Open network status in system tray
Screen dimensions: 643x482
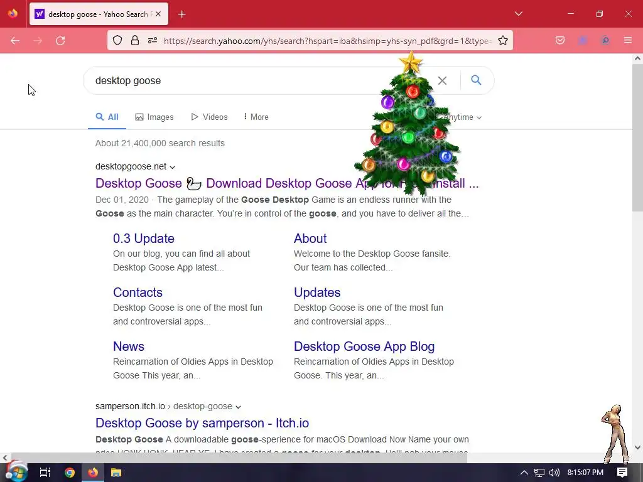539,473
